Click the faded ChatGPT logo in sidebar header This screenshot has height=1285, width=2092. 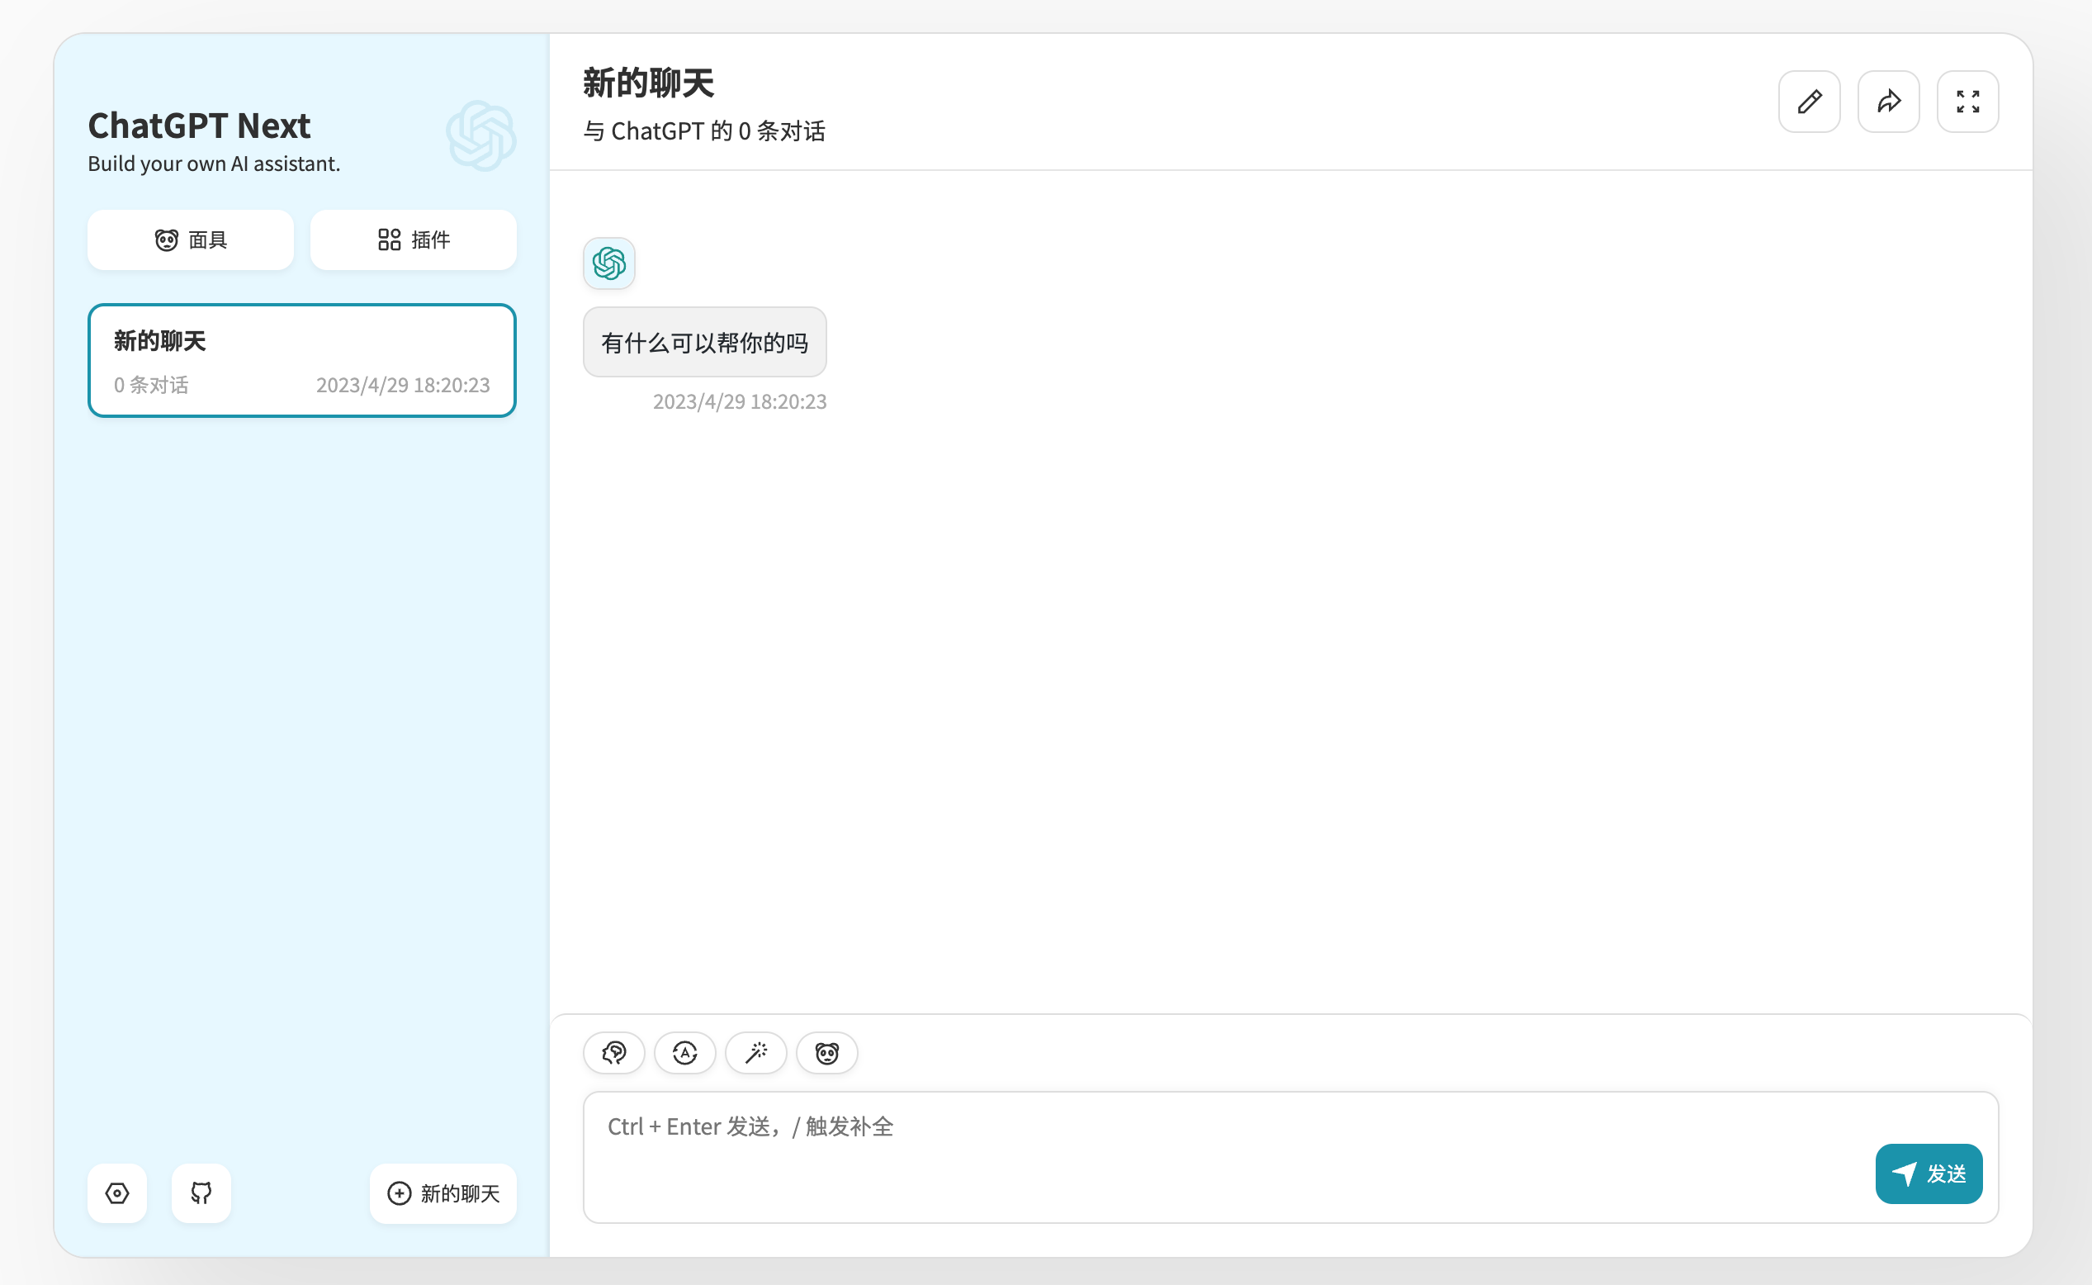481,136
